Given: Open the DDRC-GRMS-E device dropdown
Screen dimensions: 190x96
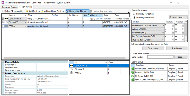Looking at the screenshot, I should (25, 19).
